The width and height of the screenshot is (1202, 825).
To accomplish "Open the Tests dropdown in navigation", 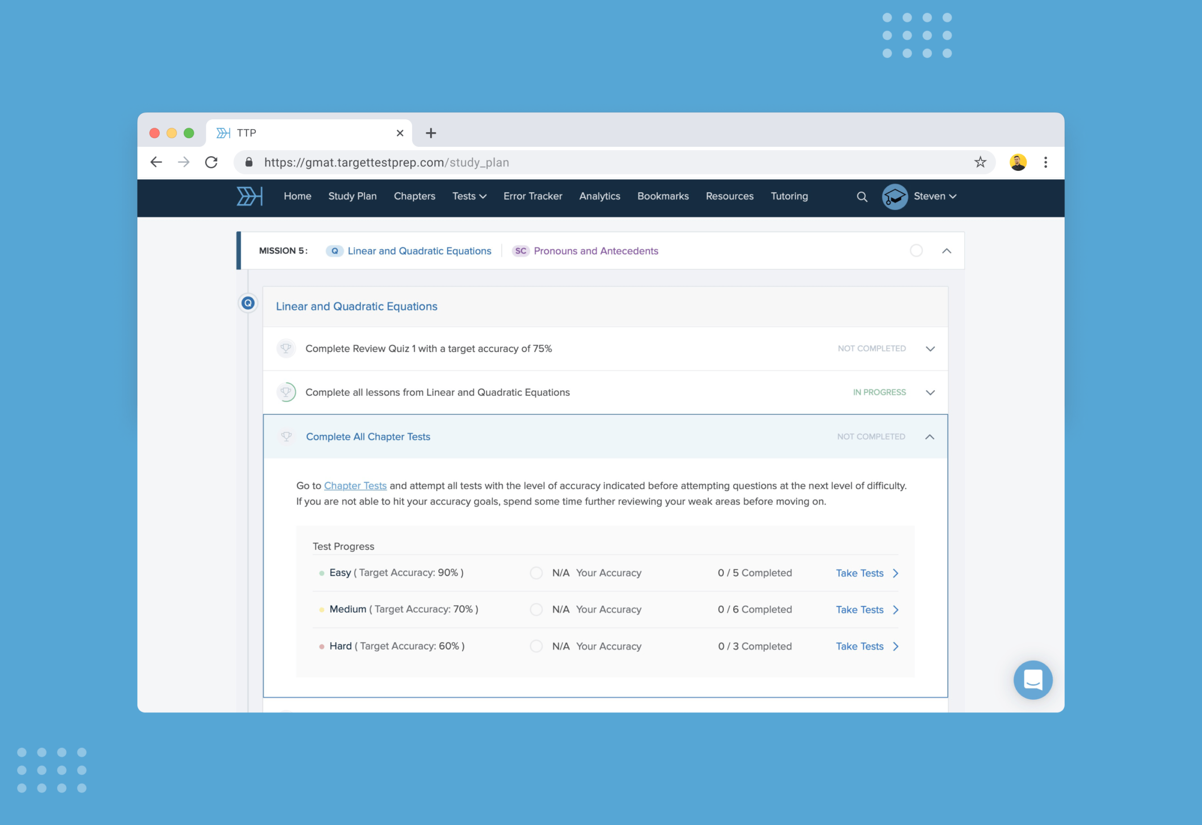I will 469,196.
